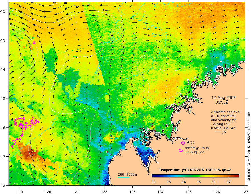Click the Temperature NOAA15_L3U colorbar title

click(x=195, y=170)
